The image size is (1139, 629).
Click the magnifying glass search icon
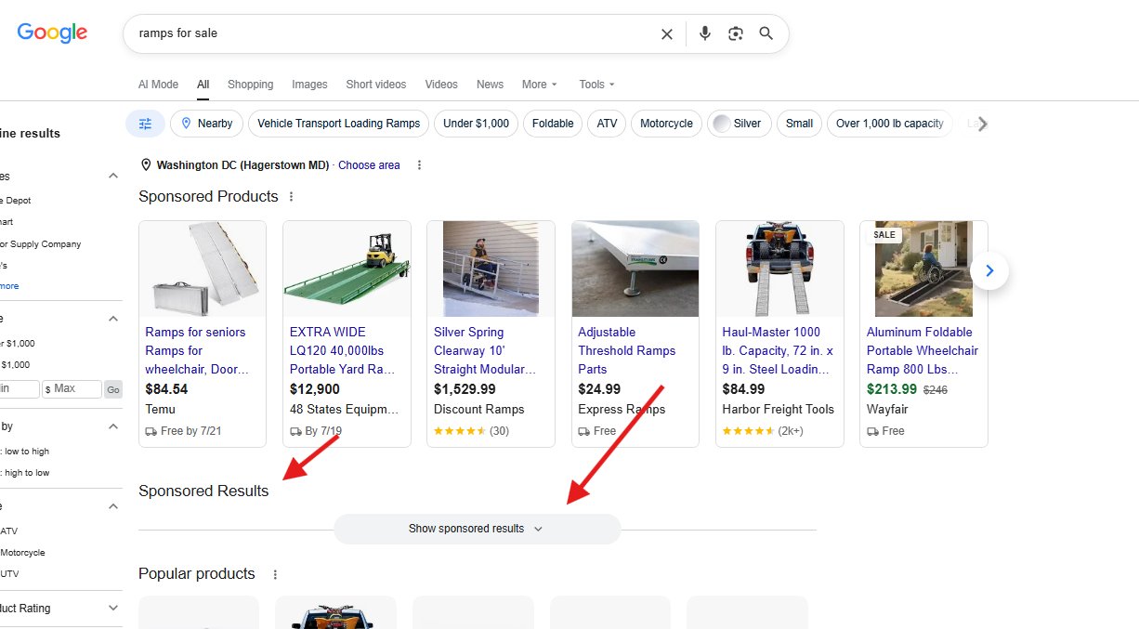click(x=766, y=33)
